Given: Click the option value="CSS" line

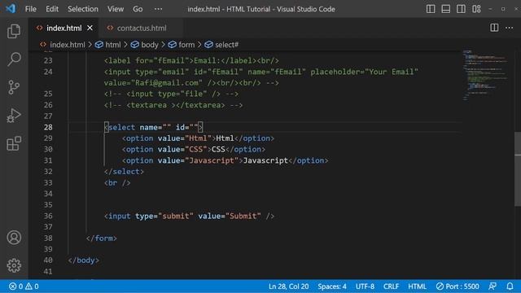Looking at the screenshot, I should click(194, 150).
